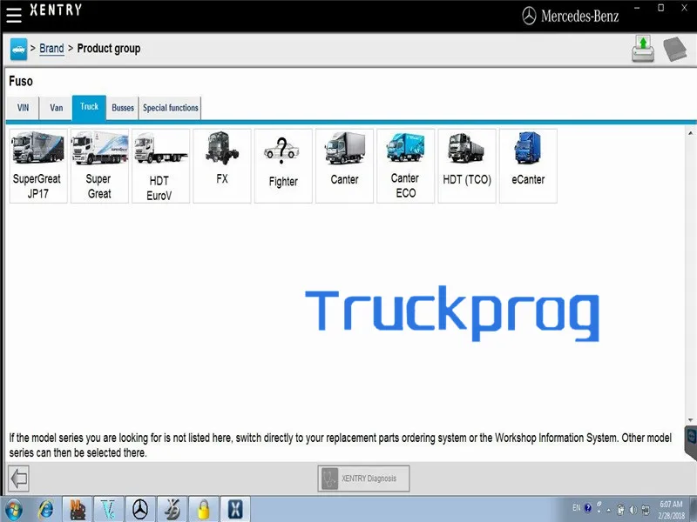Show hidden tray icons arrow
Image resolution: width=697 pixels, height=522 pixels.
(x=608, y=510)
